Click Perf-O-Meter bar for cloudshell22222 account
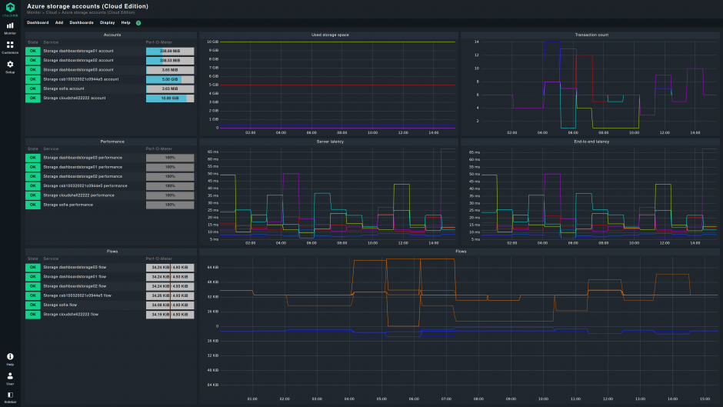 170,98
